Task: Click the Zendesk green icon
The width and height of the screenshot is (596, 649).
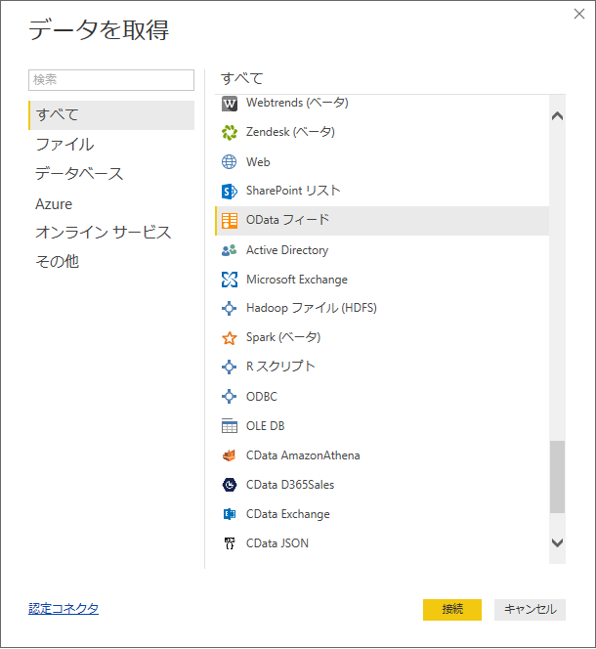Action: pos(230,133)
